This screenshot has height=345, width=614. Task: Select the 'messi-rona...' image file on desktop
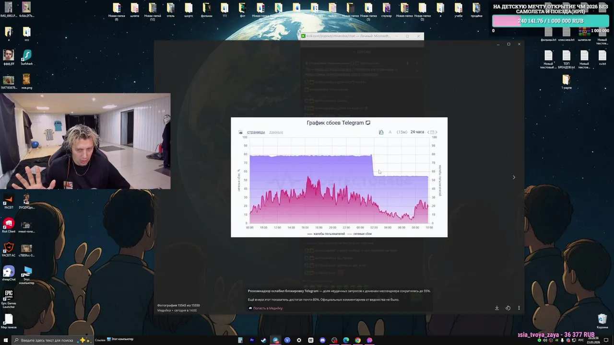(x=27, y=226)
